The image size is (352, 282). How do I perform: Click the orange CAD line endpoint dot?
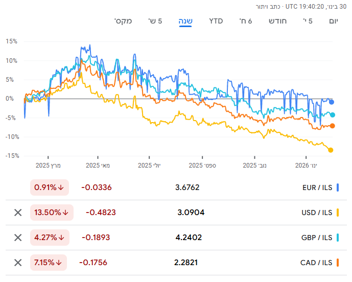[x=333, y=126]
